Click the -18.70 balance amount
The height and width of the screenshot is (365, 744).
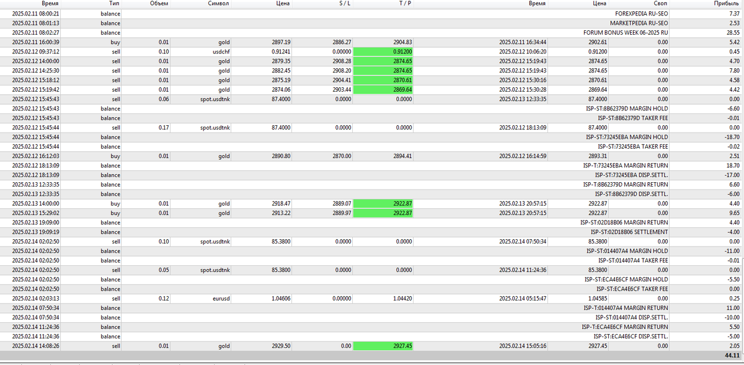732,137
